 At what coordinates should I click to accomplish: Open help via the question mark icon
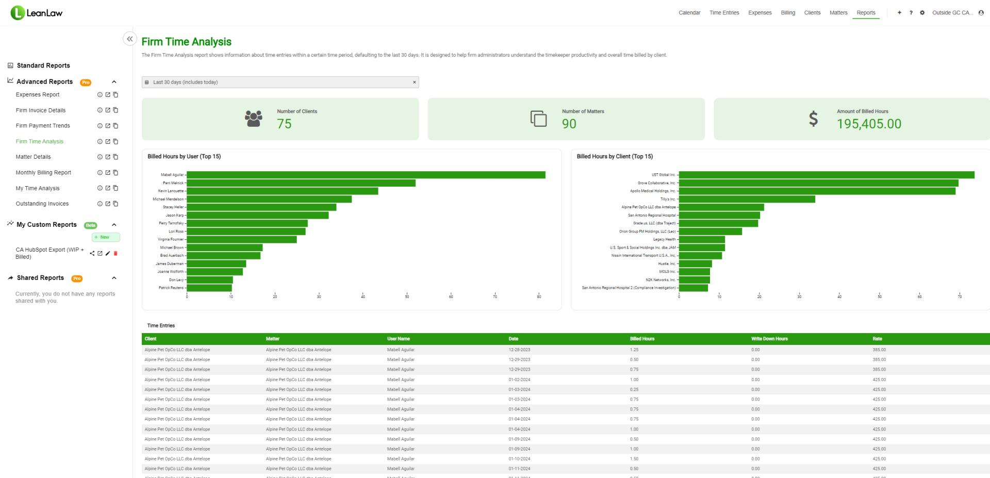911,12
